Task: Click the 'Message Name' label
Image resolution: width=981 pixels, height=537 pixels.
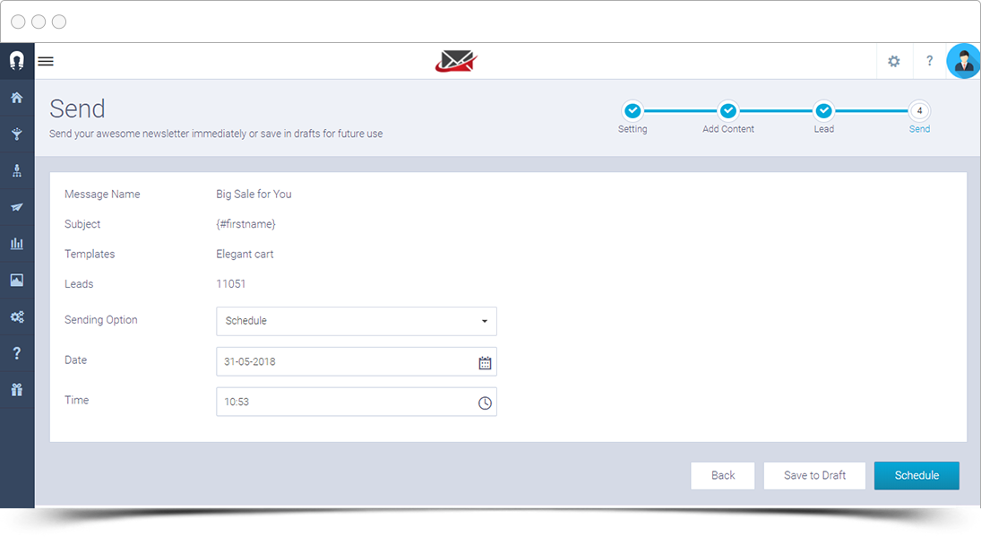Action: pyautogui.click(x=102, y=194)
